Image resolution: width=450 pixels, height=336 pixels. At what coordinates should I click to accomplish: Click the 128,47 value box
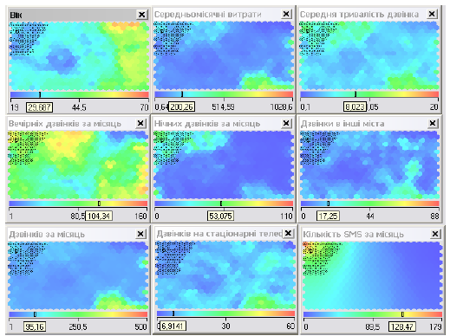coord(401,326)
